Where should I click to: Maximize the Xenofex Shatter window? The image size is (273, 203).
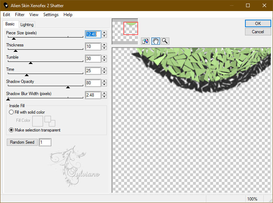[248, 5]
